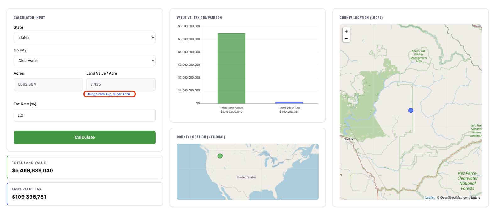Click the green marker on national map

tap(220, 156)
